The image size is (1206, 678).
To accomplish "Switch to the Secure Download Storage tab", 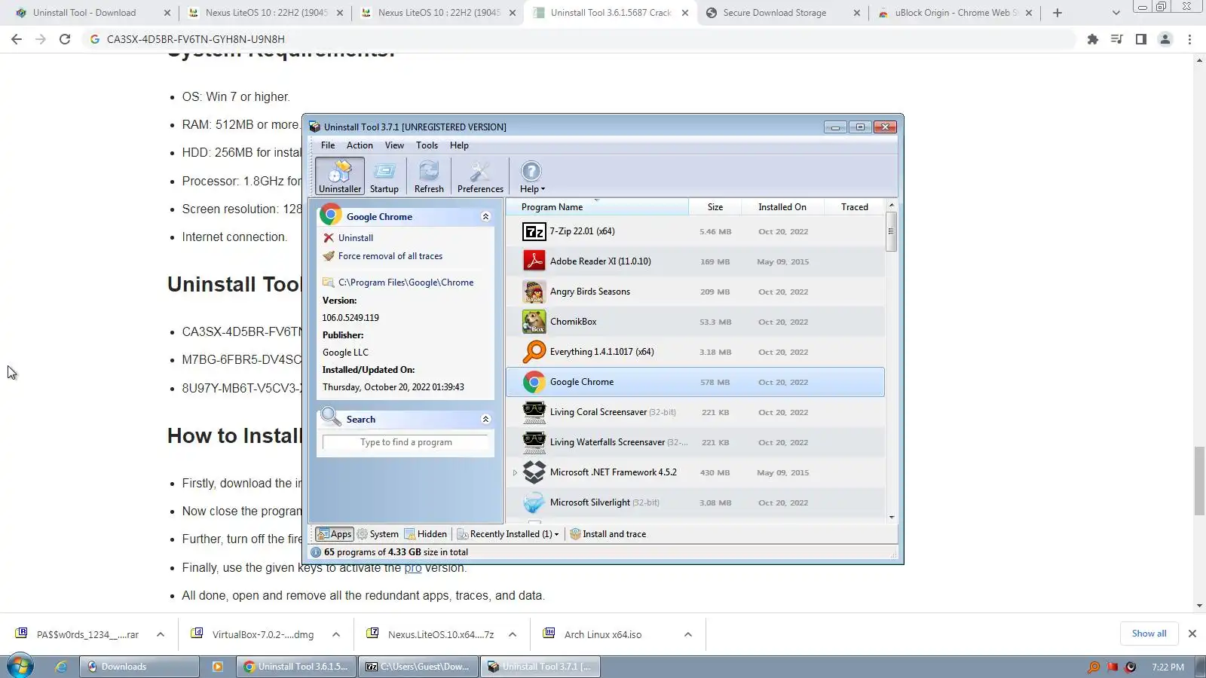I will click(782, 13).
